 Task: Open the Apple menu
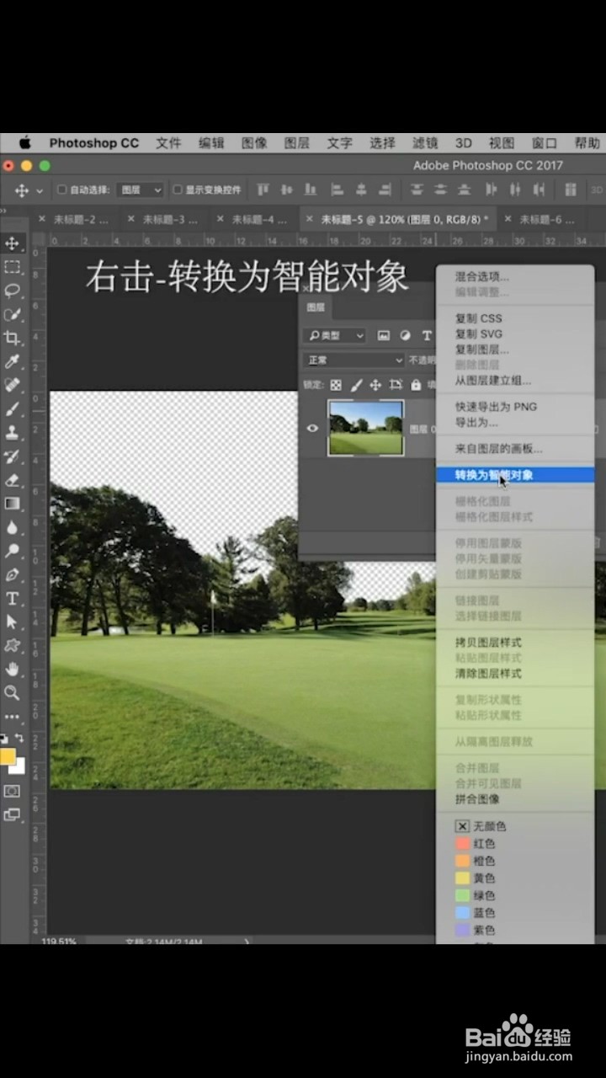(x=24, y=142)
